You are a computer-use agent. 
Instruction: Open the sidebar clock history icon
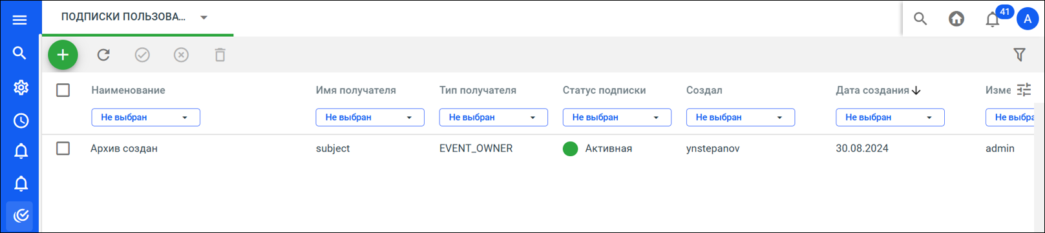(x=21, y=121)
